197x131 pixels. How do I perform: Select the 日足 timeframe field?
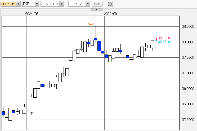[x=29, y=4]
